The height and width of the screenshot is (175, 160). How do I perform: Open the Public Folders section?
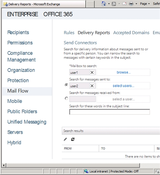pos(22,111)
